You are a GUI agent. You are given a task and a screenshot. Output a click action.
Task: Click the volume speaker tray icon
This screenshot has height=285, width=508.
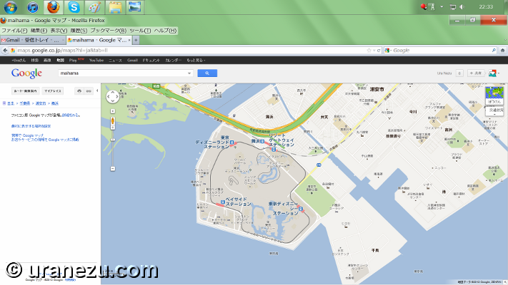pos(462,7)
